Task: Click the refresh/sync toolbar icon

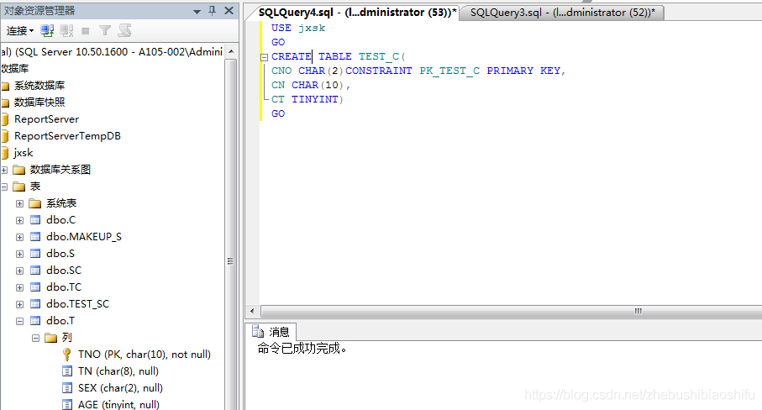Action: point(124,30)
